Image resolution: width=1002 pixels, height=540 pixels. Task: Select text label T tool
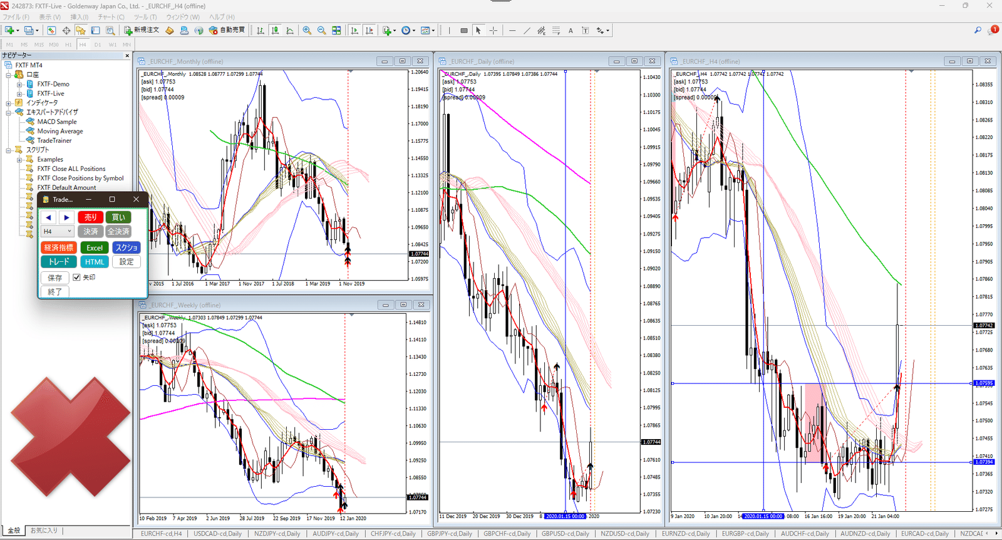click(x=586, y=30)
